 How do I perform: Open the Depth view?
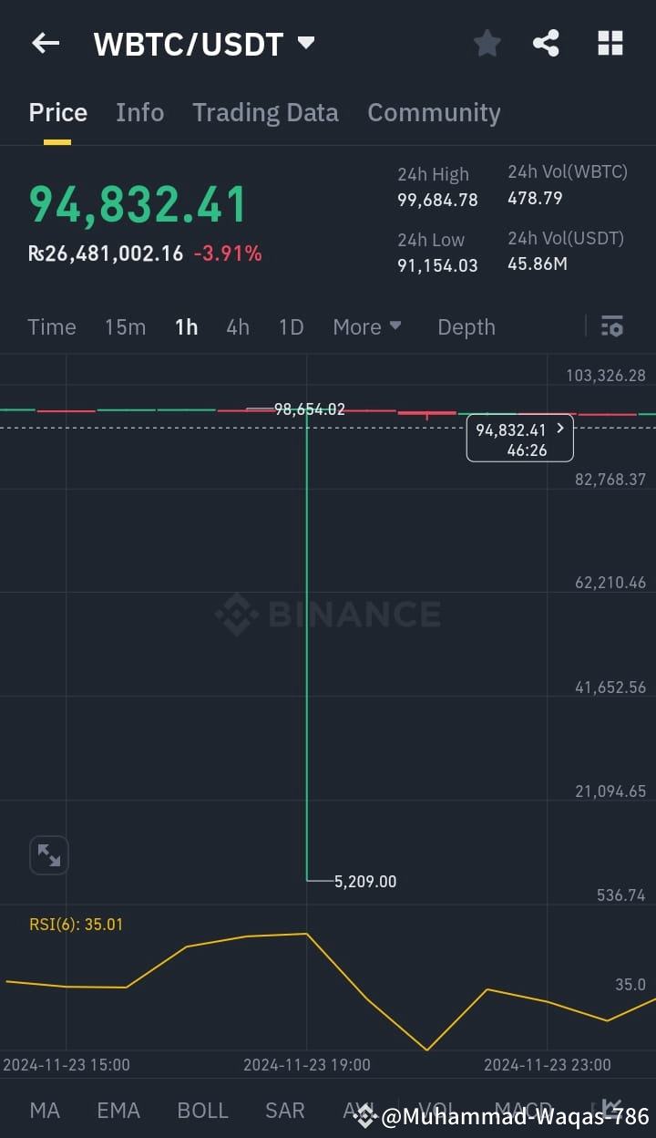pyautogui.click(x=466, y=326)
